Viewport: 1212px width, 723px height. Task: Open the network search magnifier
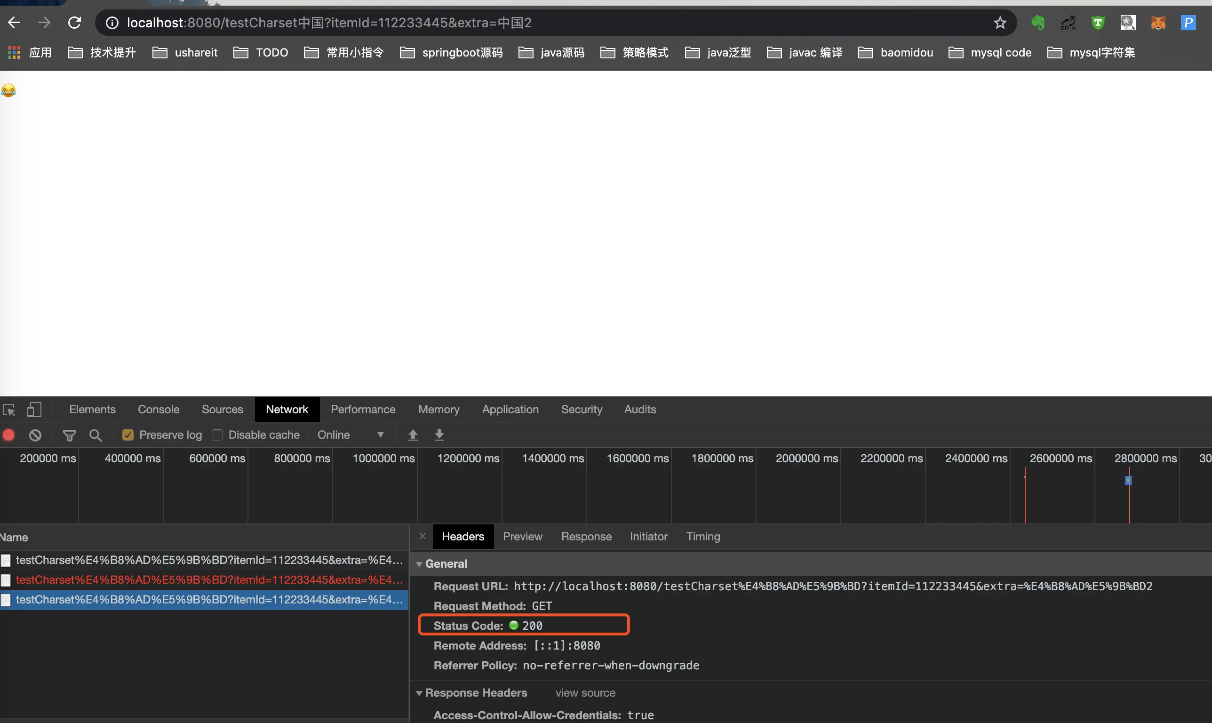click(96, 435)
